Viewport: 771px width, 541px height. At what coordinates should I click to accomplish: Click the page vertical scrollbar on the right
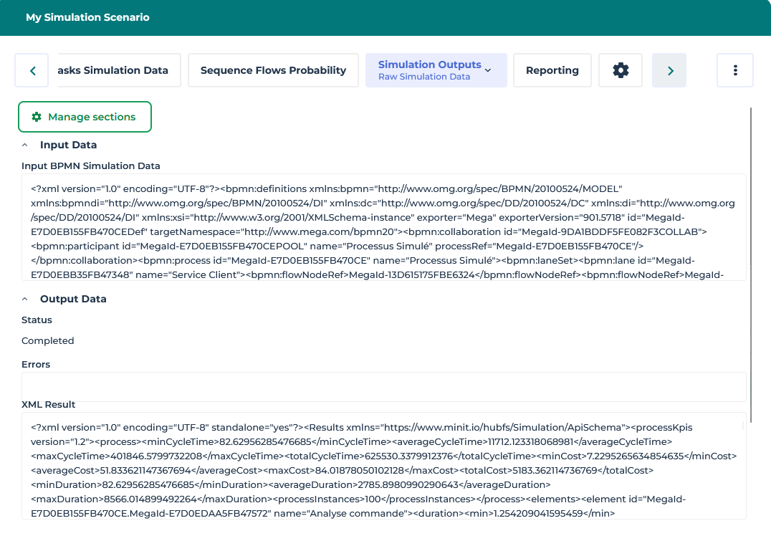pos(750,265)
